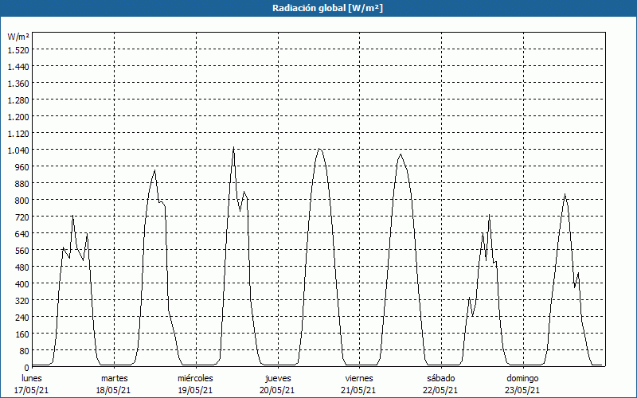Click the 640 y-axis value

point(21,233)
